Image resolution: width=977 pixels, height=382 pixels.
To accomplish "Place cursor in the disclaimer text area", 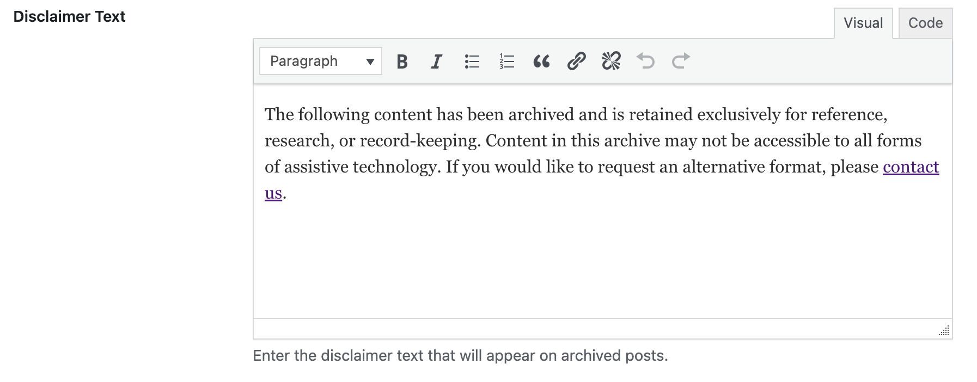I will pyautogui.click(x=545, y=245).
